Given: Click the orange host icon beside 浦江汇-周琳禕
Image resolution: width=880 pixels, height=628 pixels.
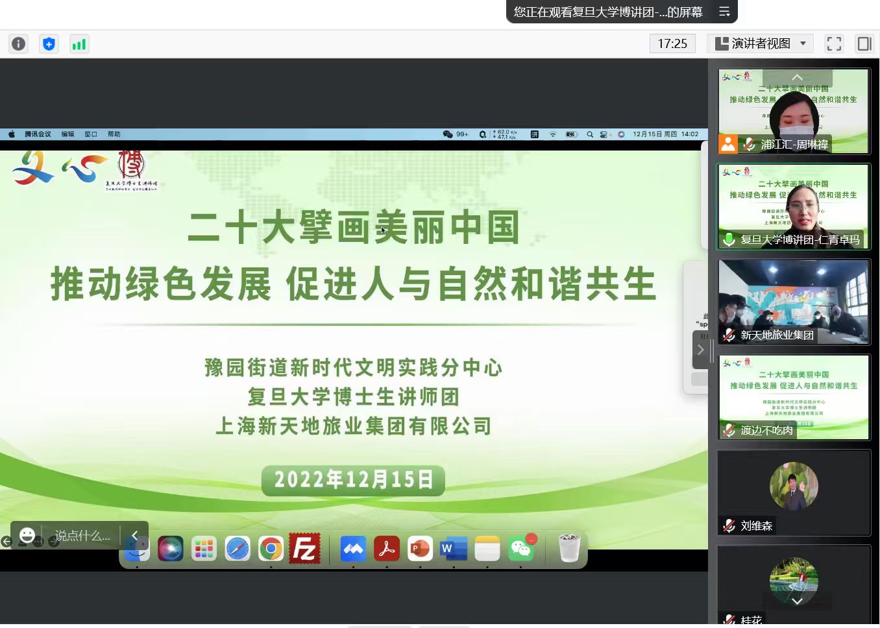Looking at the screenshot, I should coord(728,144).
